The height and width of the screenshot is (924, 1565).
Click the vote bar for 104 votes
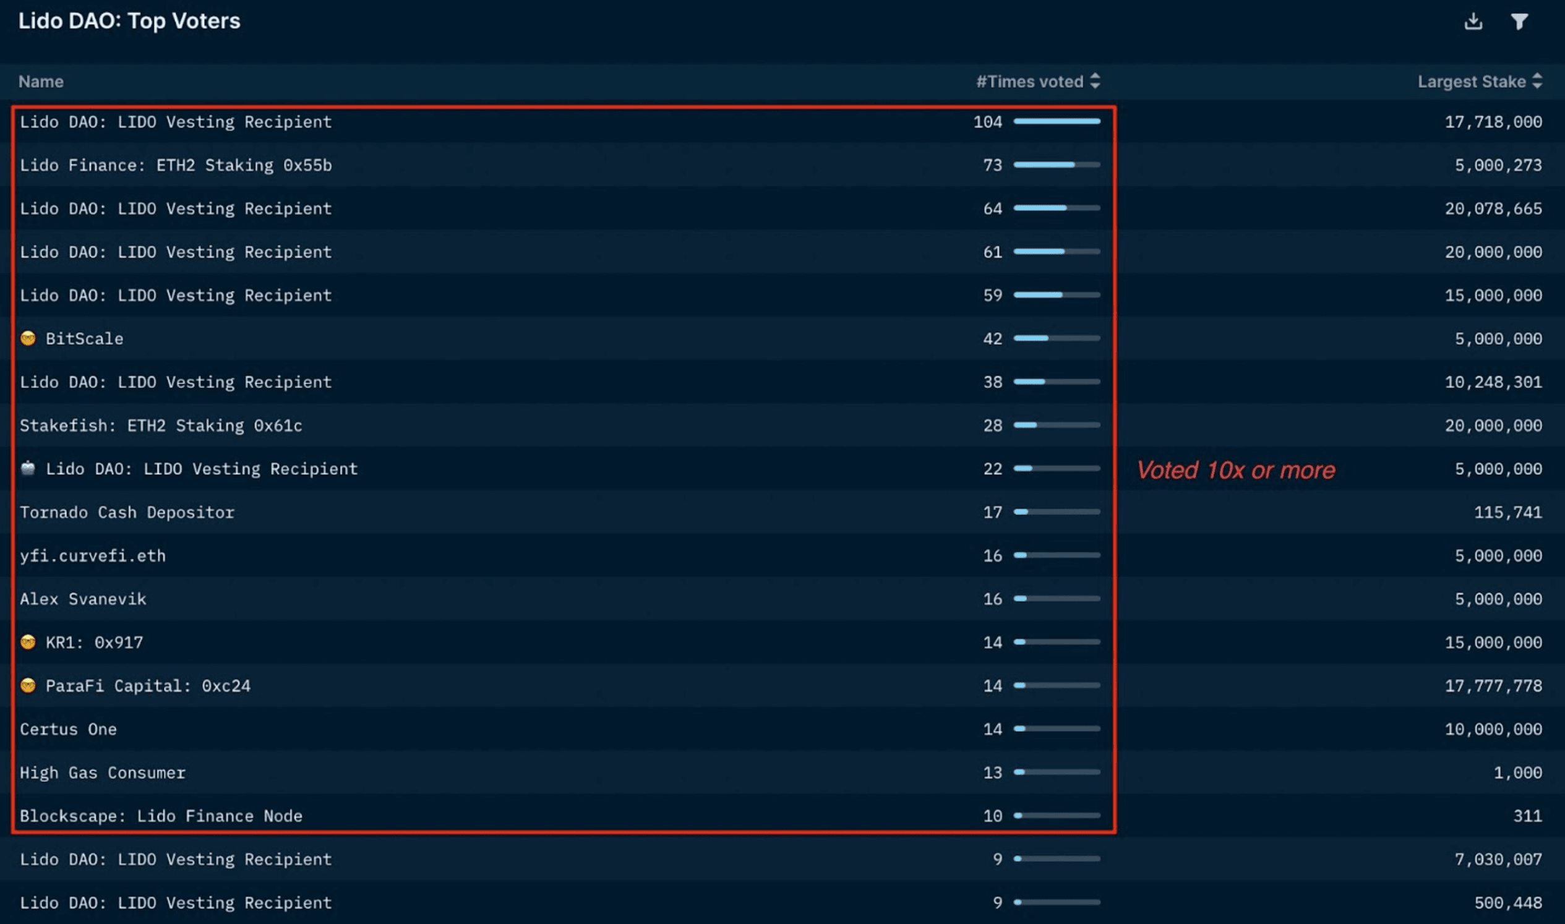[x=1057, y=121]
